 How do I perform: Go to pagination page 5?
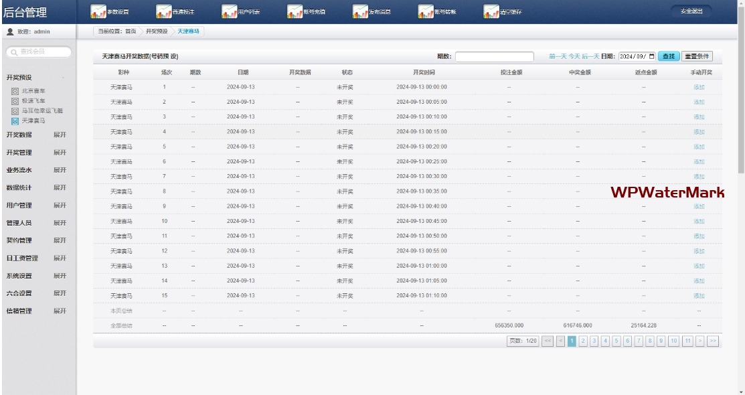[616, 341]
